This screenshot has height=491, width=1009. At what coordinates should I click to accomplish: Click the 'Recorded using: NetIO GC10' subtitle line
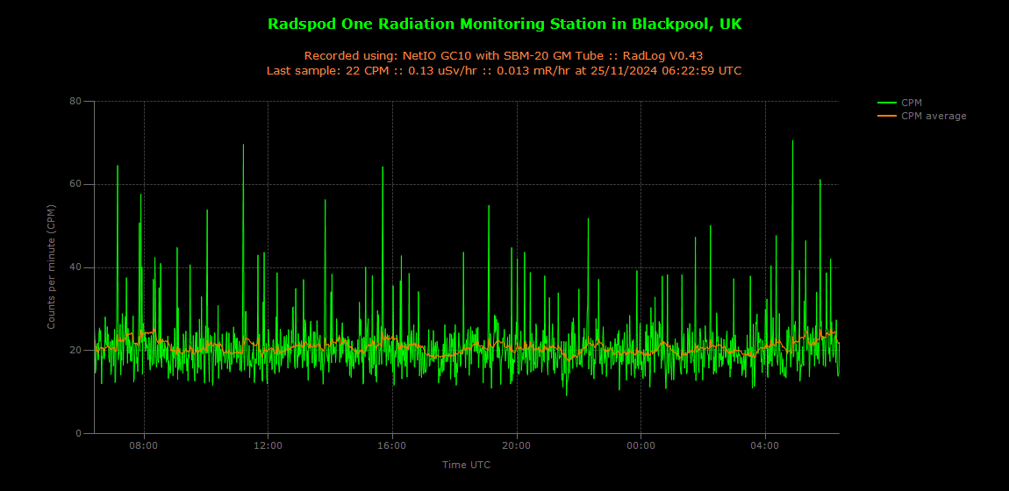[x=504, y=55]
